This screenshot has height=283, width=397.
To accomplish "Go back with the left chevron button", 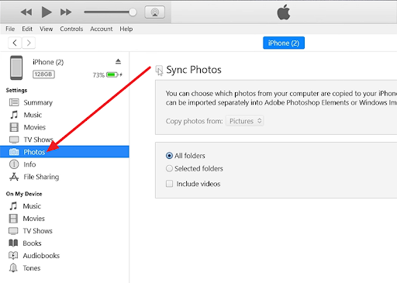I will pyautogui.click(x=15, y=43).
